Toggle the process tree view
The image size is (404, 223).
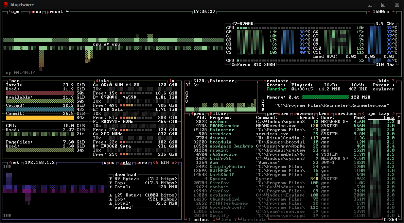point(323,114)
